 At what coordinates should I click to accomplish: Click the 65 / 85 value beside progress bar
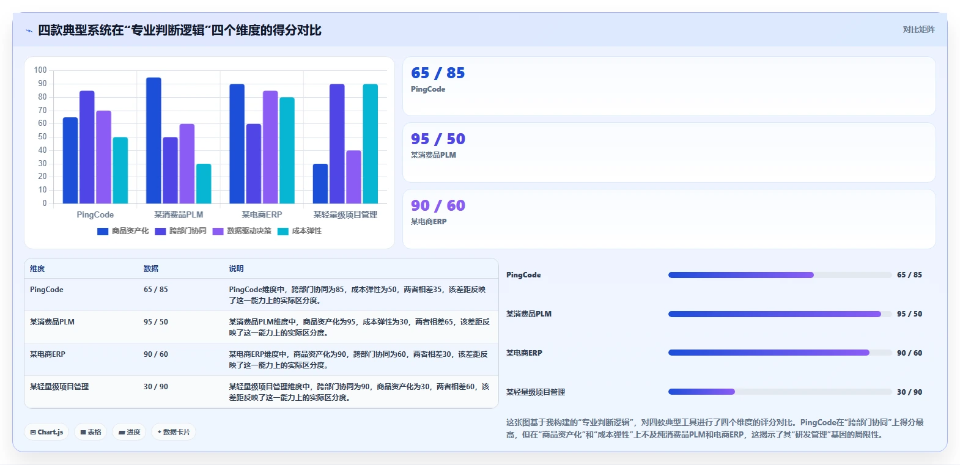tap(909, 275)
